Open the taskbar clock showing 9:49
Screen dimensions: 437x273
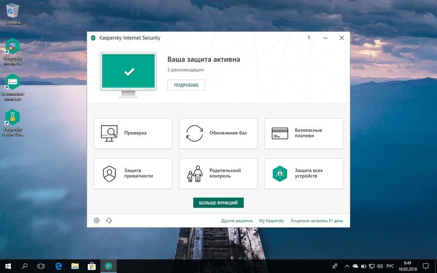tap(407, 266)
